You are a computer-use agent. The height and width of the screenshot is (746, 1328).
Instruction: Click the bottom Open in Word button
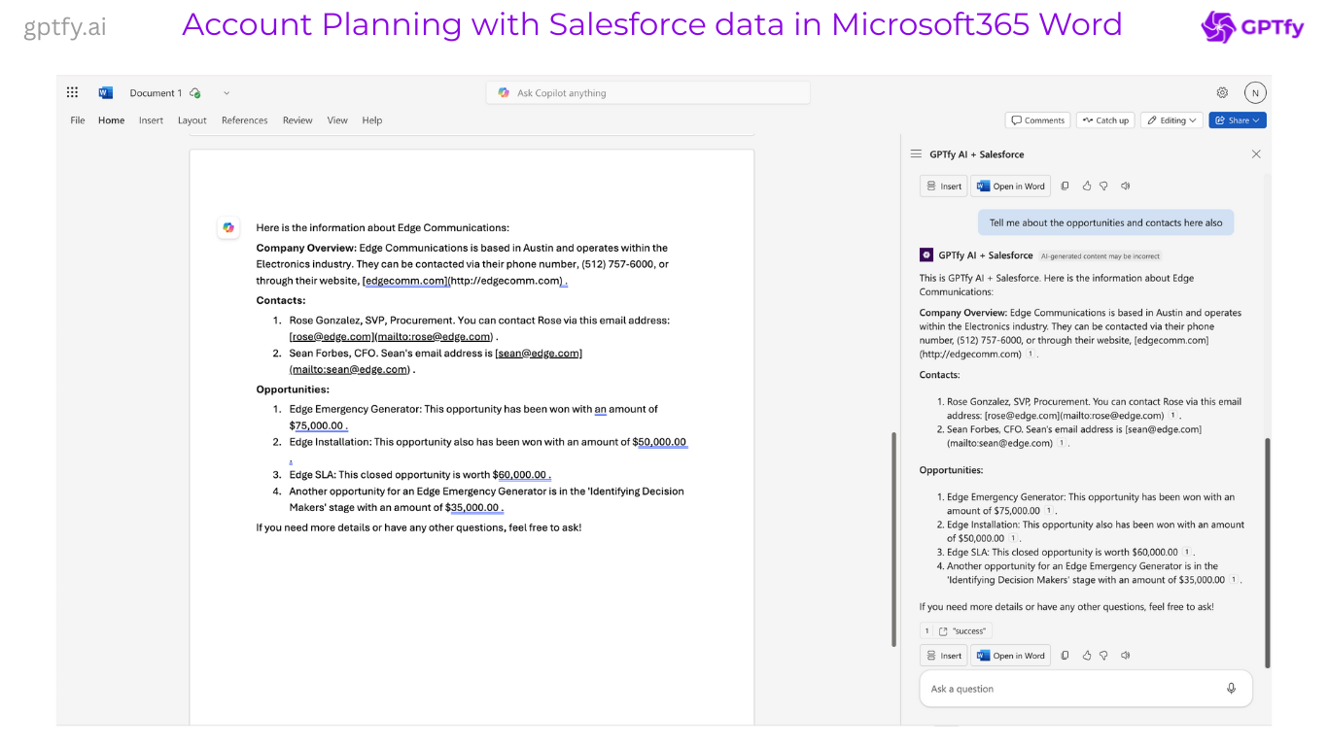[1011, 656]
